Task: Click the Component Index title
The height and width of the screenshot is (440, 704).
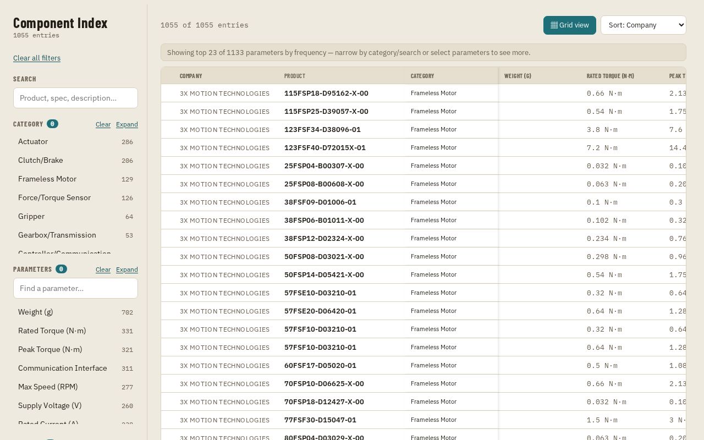Action: tap(61, 23)
